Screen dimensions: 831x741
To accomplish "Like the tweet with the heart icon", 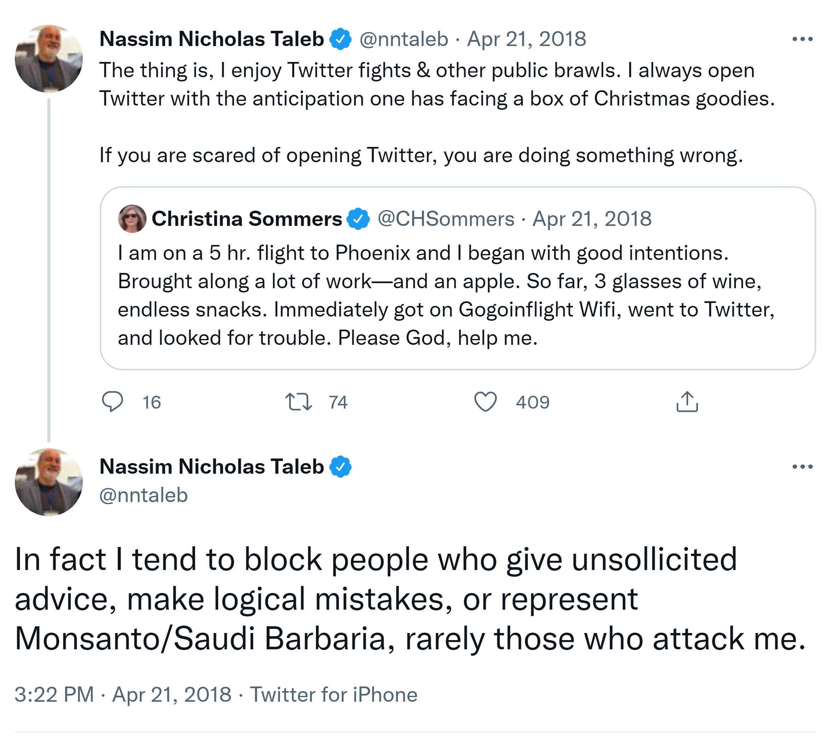I will click(485, 401).
